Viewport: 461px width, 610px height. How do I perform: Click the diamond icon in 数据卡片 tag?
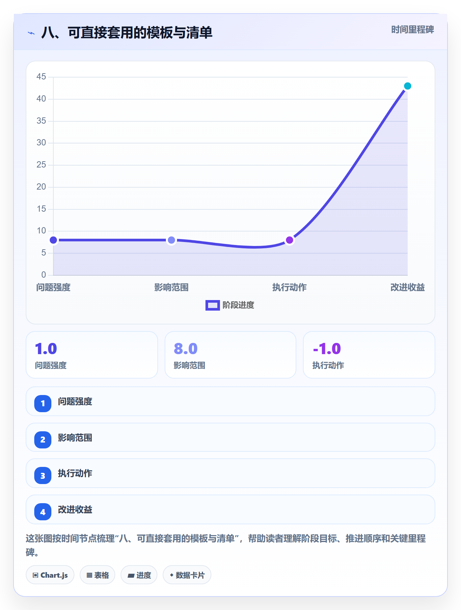(x=172, y=575)
